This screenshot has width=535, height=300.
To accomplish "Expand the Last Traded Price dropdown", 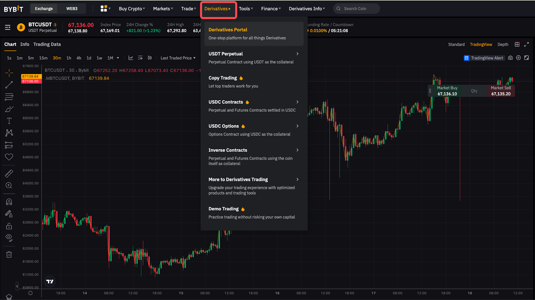I will coord(178,58).
